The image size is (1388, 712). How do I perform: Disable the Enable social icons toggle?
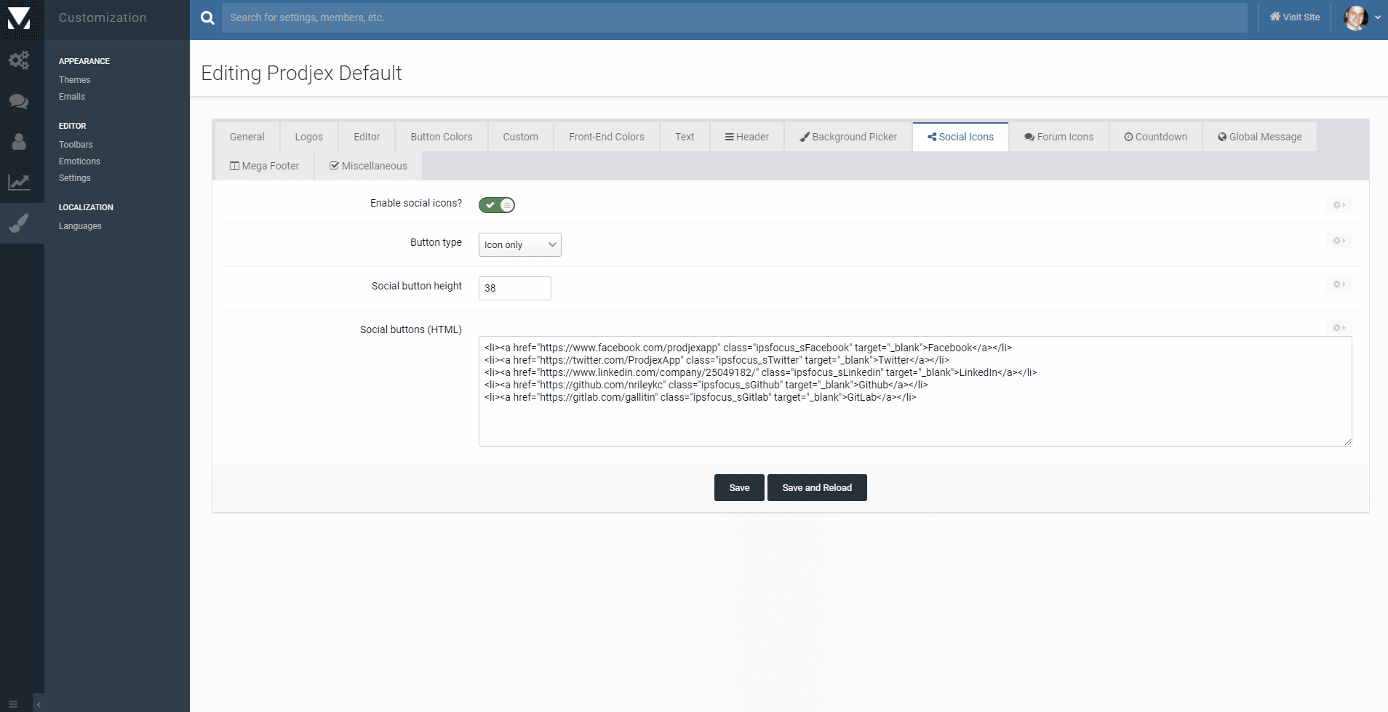497,205
